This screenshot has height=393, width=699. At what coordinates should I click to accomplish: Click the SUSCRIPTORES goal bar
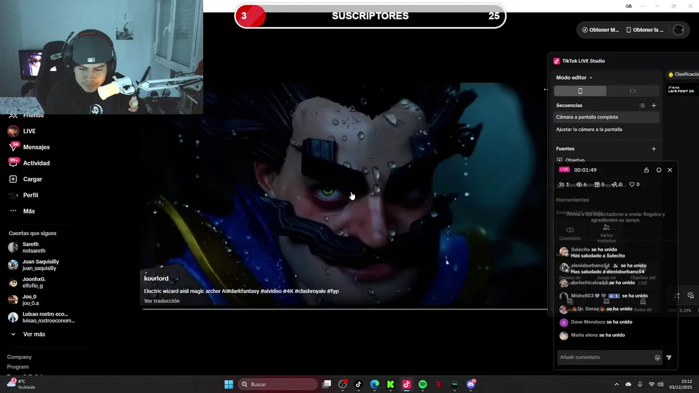pyautogui.click(x=370, y=16)
